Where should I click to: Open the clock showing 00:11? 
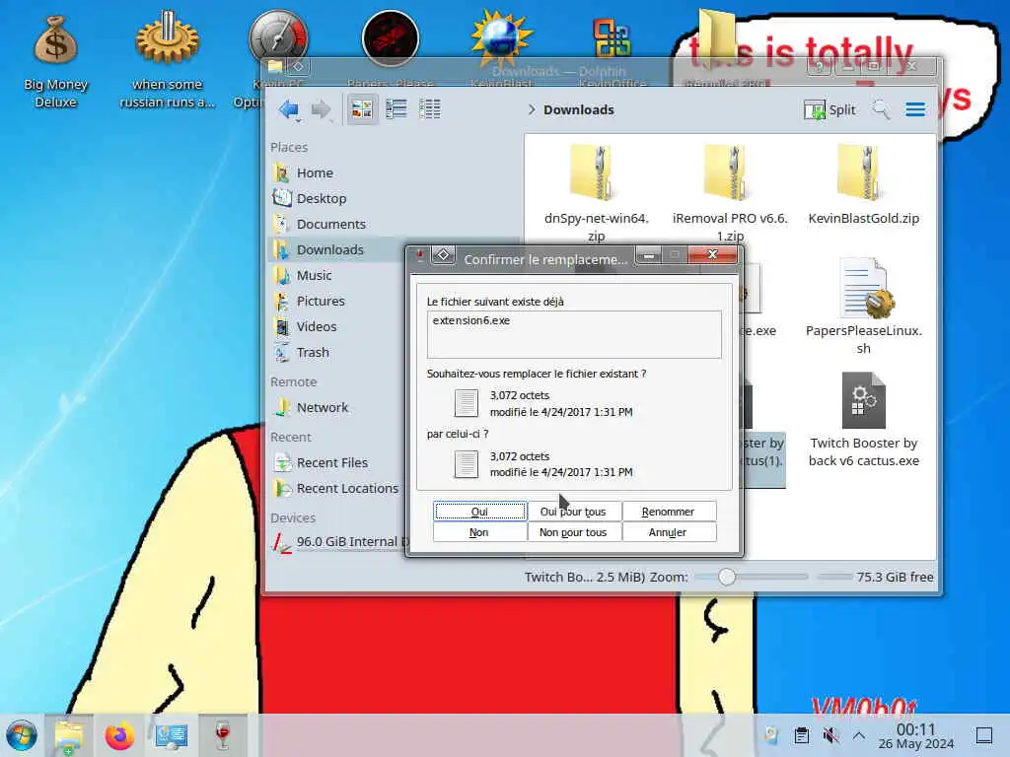pos(915,735)
